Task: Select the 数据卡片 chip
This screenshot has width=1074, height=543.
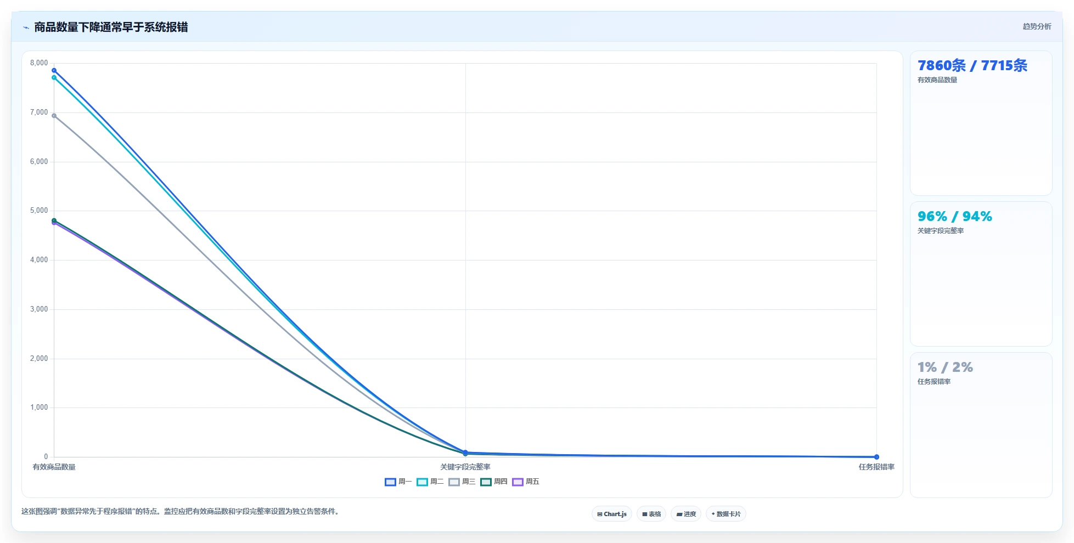Action: 726,514
